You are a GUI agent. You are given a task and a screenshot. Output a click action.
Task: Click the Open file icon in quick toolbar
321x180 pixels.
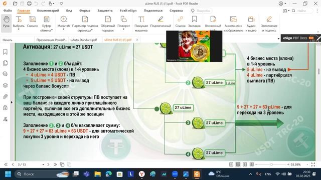coord(15,3)
